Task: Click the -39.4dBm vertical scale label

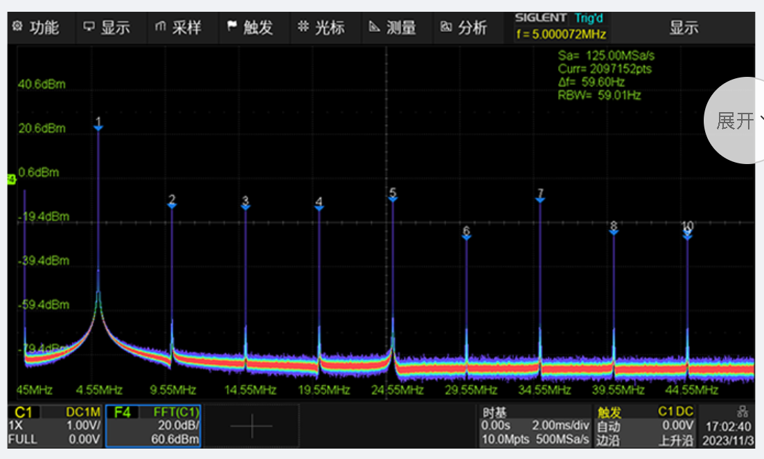Action: [x=44, y=260]
